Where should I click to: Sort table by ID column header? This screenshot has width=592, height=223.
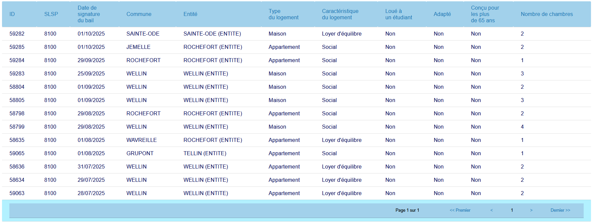[12, 14]
